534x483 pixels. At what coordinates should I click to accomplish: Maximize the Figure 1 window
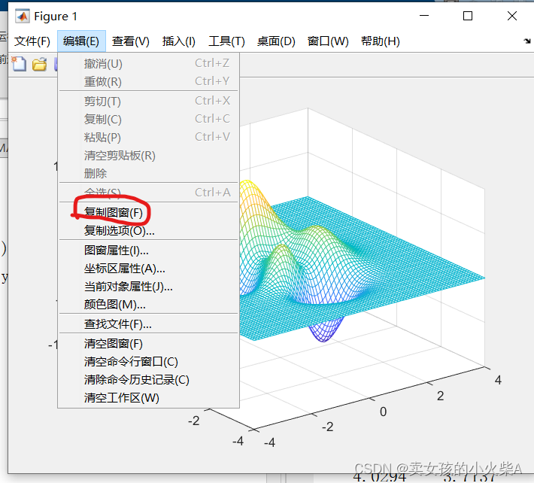tap(468, 16)
